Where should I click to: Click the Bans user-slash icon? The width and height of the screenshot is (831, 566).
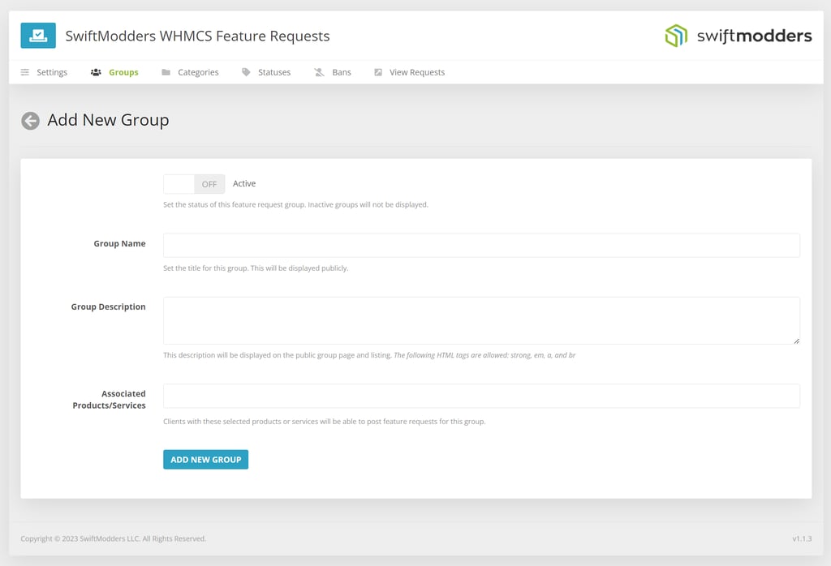(x=319, y=72)
